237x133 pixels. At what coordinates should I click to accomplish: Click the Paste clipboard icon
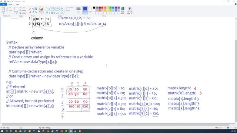coord(3,9)
